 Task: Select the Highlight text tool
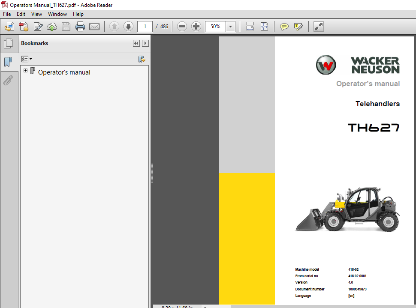[x=298, y=27]
